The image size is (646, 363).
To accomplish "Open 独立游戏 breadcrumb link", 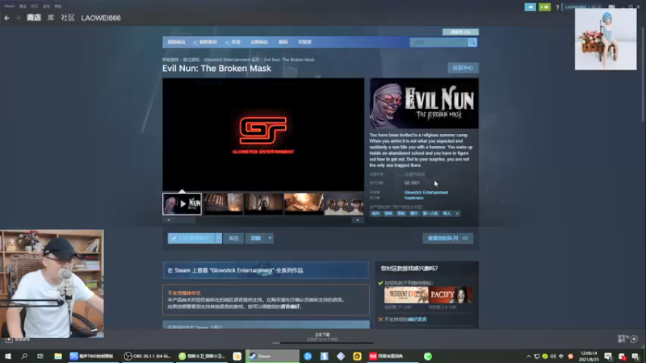I will click(191, 60).
